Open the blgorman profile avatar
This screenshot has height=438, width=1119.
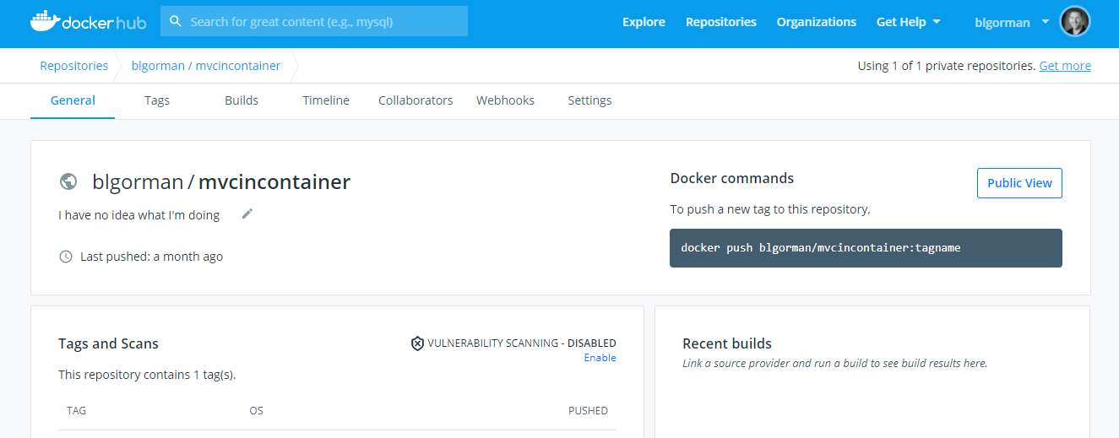pyautogui.click(x=1075, y=22)
